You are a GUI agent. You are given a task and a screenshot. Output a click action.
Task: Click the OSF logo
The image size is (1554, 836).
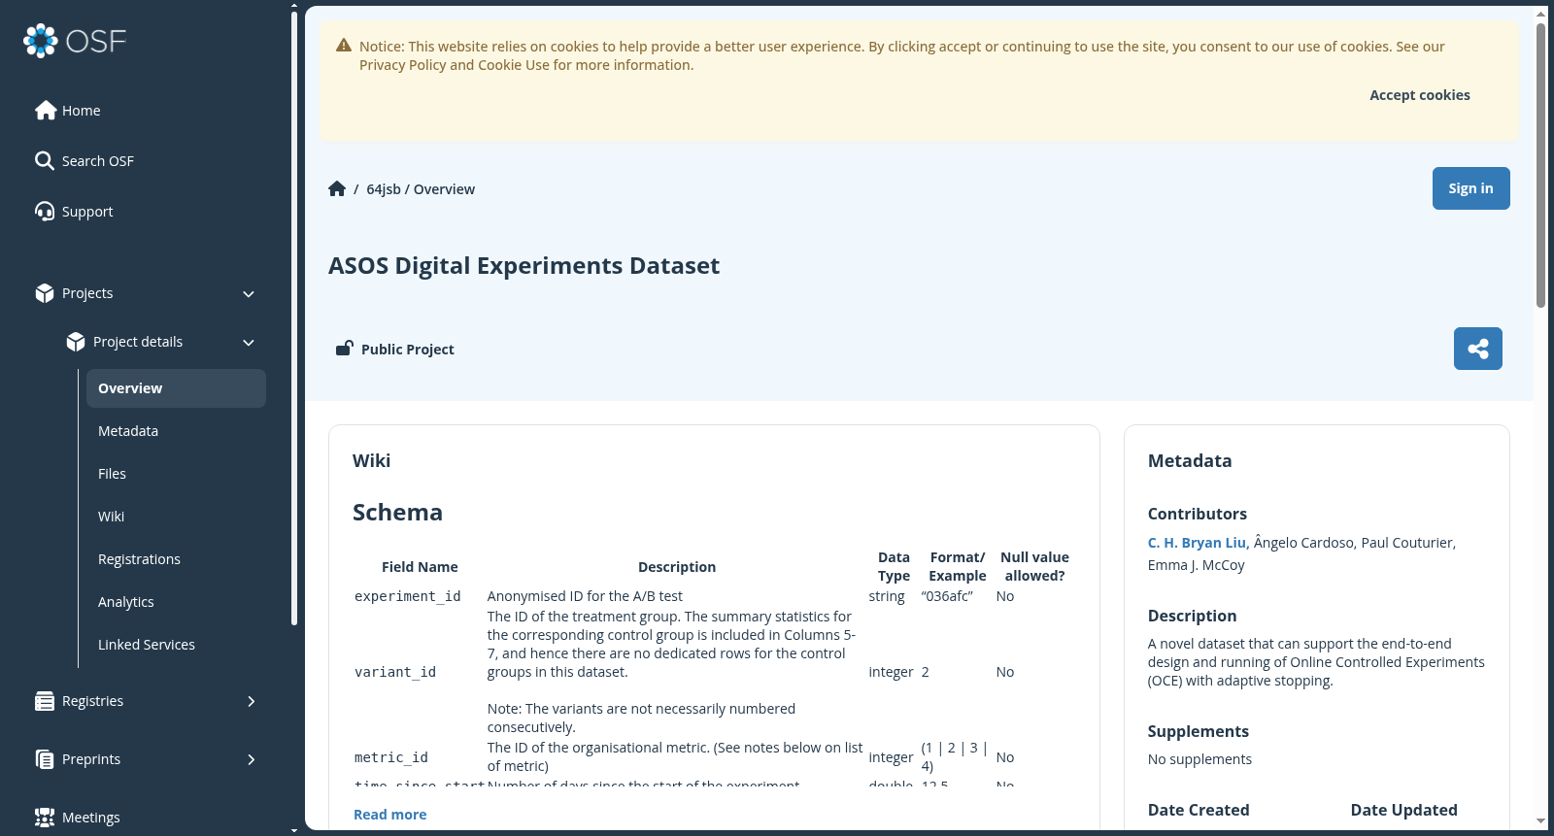[75, 41]
